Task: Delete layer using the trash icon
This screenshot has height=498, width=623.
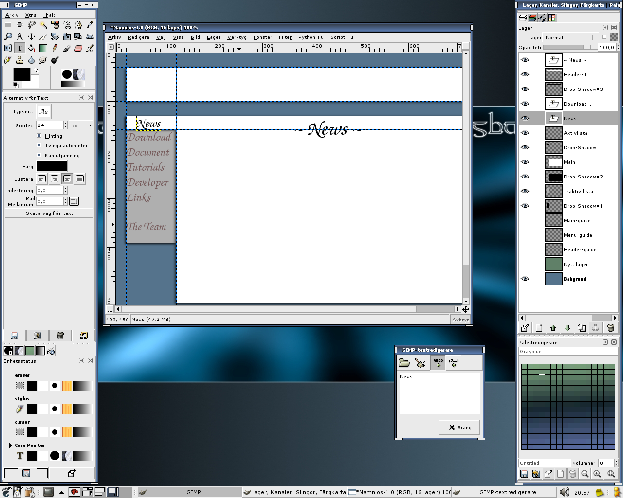Action: 611,328
